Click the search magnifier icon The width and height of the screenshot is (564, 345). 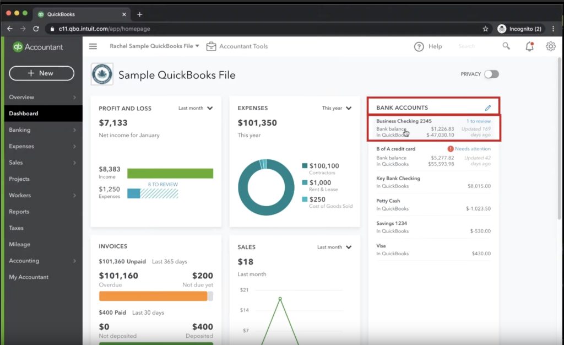tap(506, 46)
